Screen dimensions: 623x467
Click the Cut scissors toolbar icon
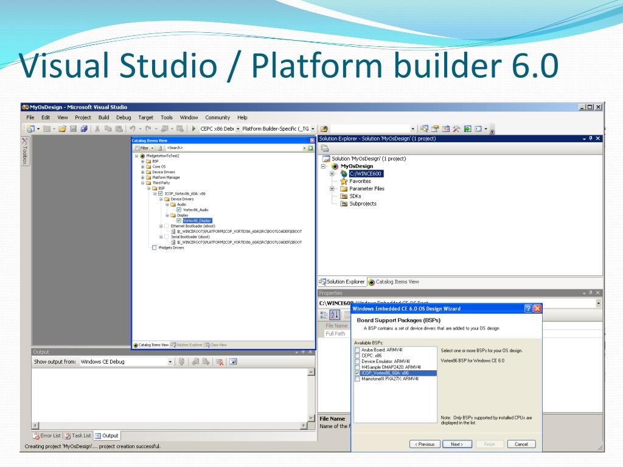(97, 129)
